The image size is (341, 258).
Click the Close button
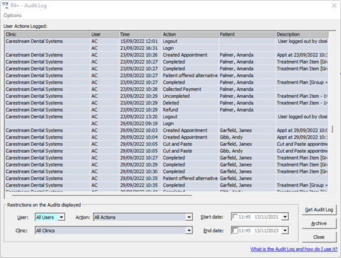(x=319, y=237)
